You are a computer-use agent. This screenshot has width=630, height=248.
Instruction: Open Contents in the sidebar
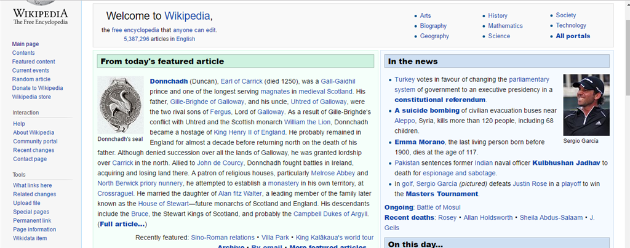(23, 53)
